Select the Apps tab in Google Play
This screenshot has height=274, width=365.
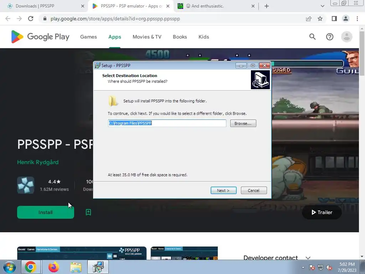point(115,37)
